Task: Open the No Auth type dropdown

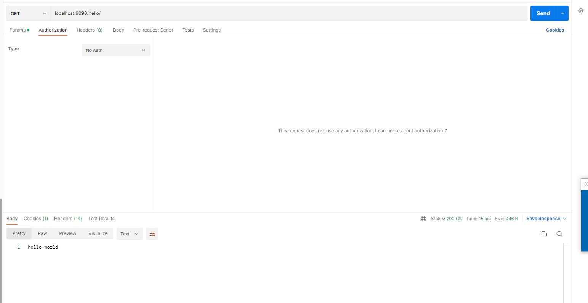Action: tap(116, 50)
